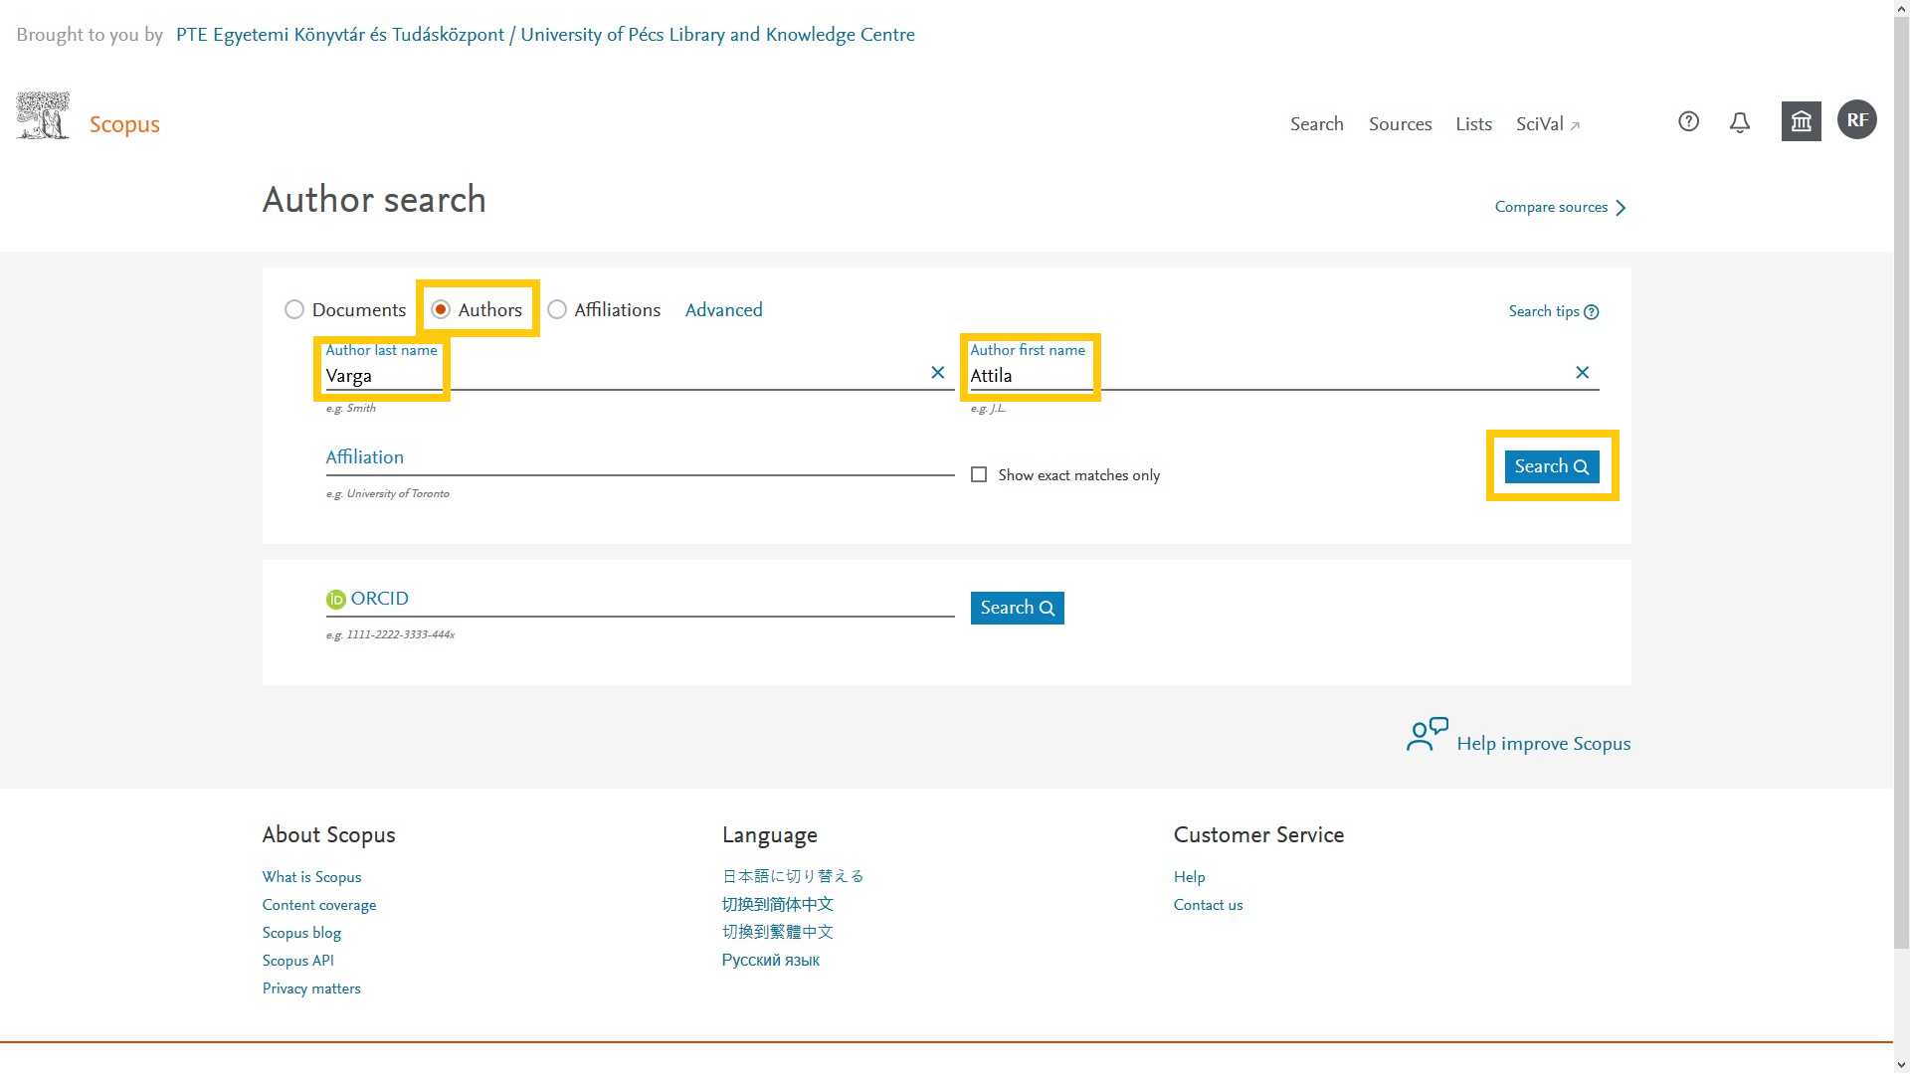
Task: Open Compare sources chevron link
Action: tap(1560, 207)
